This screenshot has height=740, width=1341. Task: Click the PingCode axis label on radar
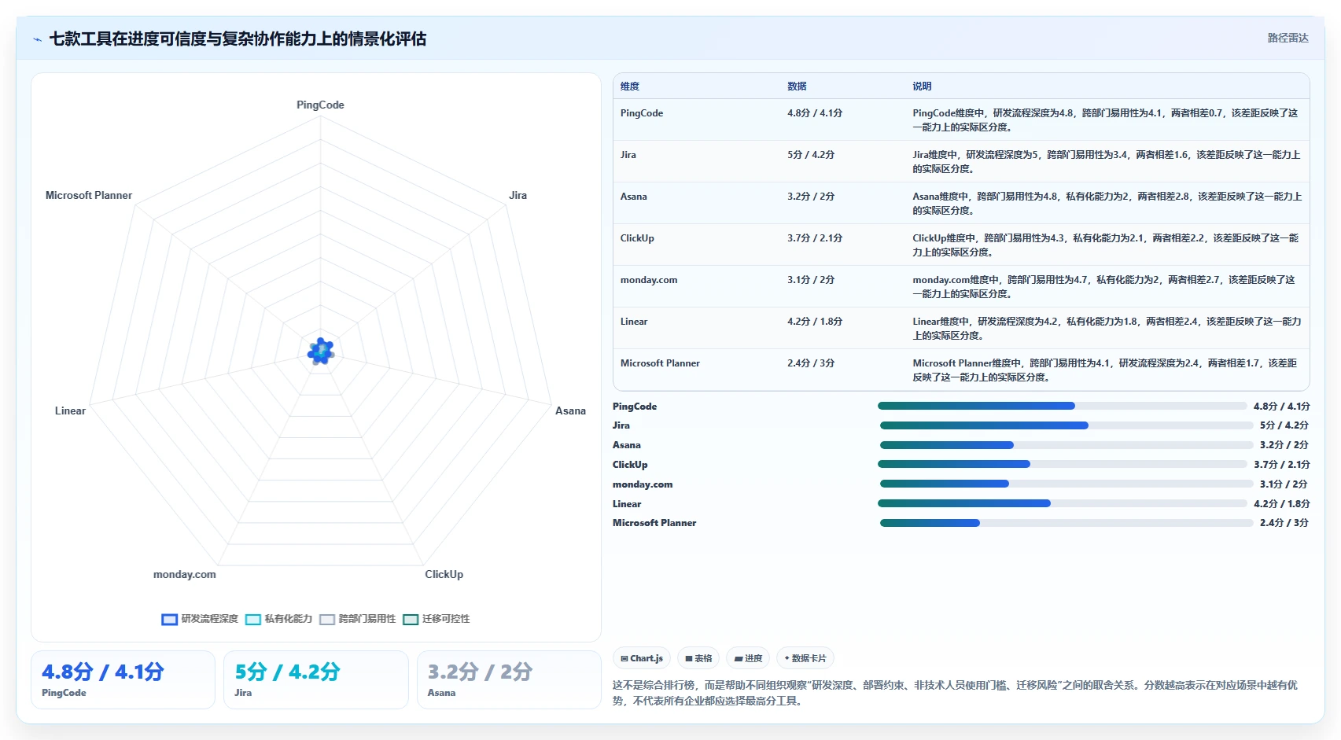pyautogui.click(x=320, y=105)
